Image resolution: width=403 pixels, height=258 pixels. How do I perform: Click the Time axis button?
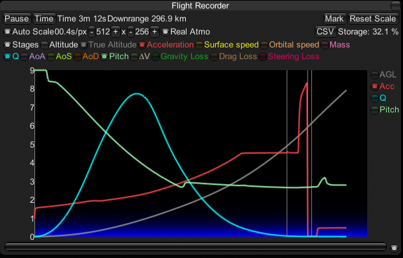pos(44,19)
